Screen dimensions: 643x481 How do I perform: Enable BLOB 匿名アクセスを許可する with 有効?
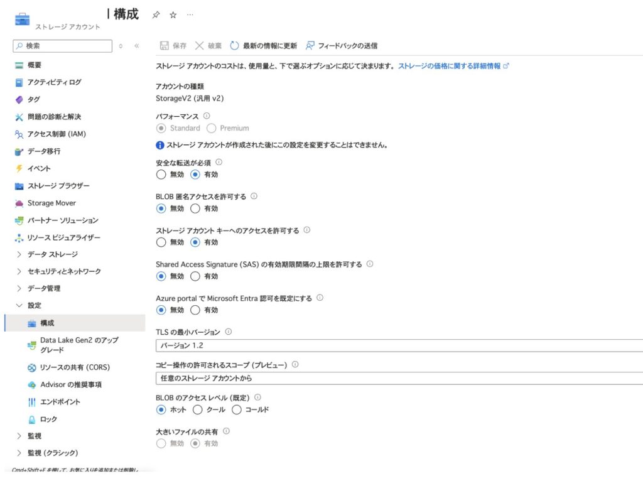195,208
